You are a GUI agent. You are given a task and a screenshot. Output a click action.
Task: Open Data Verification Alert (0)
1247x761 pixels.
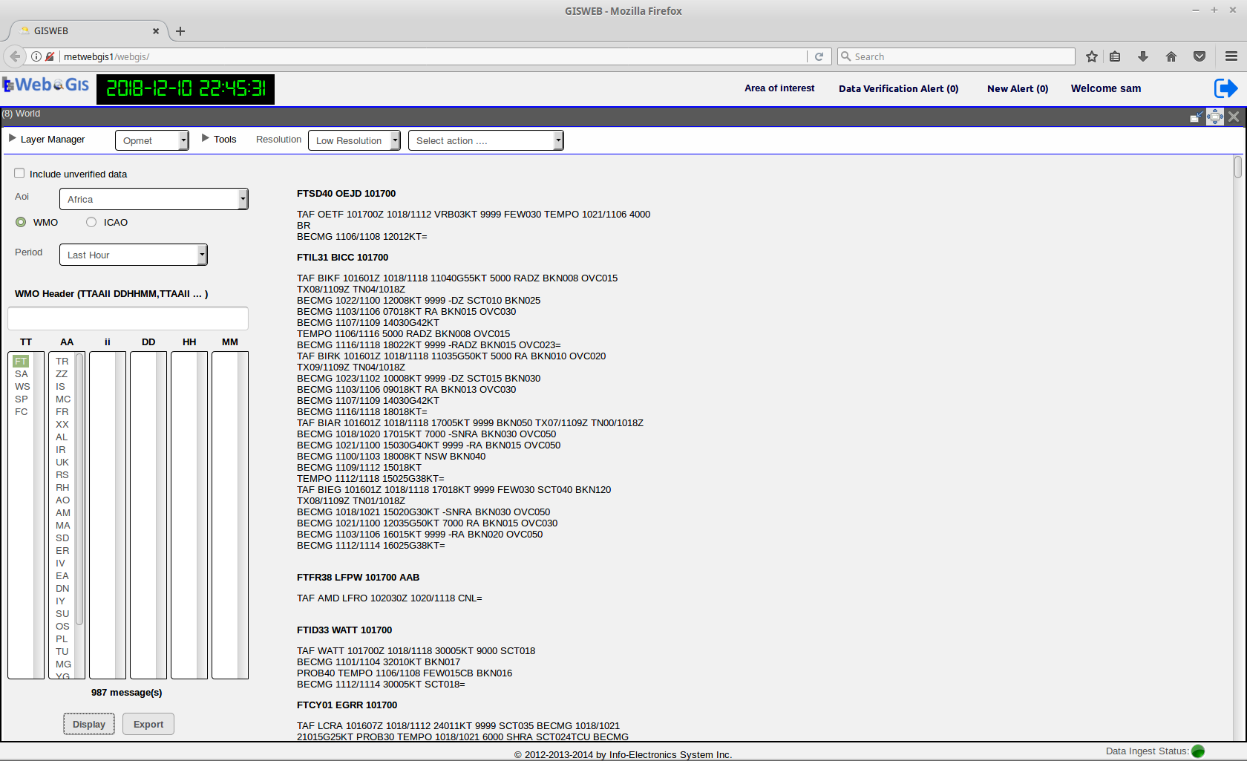pos(898,88)
